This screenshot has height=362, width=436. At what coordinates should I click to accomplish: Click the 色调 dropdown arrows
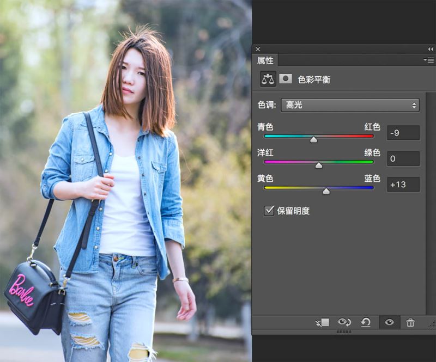(x=414, y=105)
